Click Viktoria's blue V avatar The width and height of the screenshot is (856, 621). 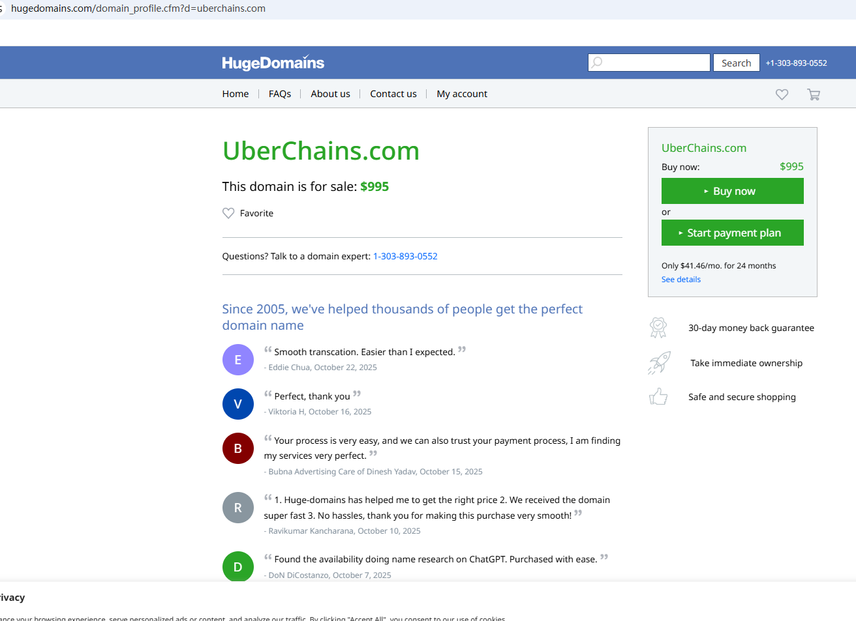[238, 404]
